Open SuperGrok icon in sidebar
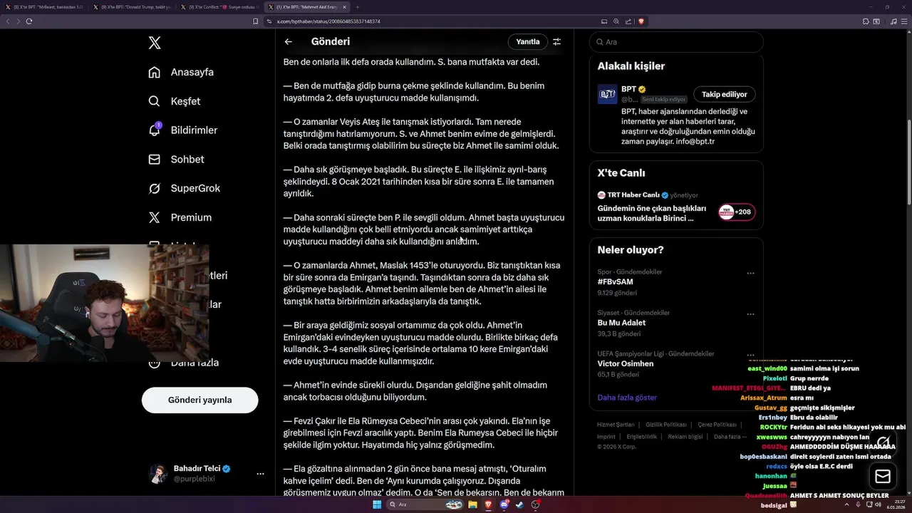The width and height of the screenshot is (912, 513). [x=155, y=188]
